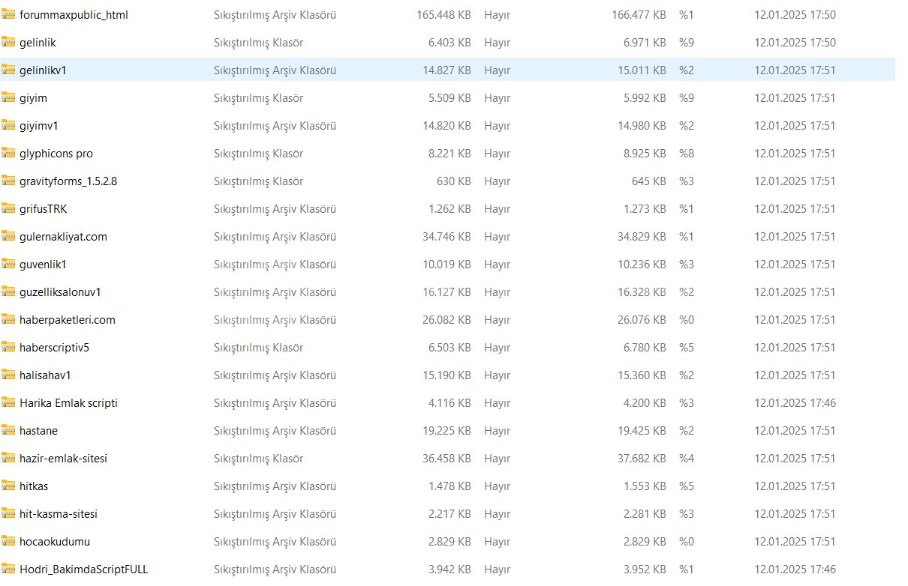Select the file name haberscriptiv5
The height and width of the screenshot is (586, 908).
pos(54,348)
